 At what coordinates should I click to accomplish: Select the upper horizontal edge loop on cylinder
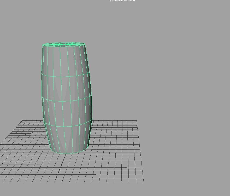pyautogui.click(x=65, y=77)
